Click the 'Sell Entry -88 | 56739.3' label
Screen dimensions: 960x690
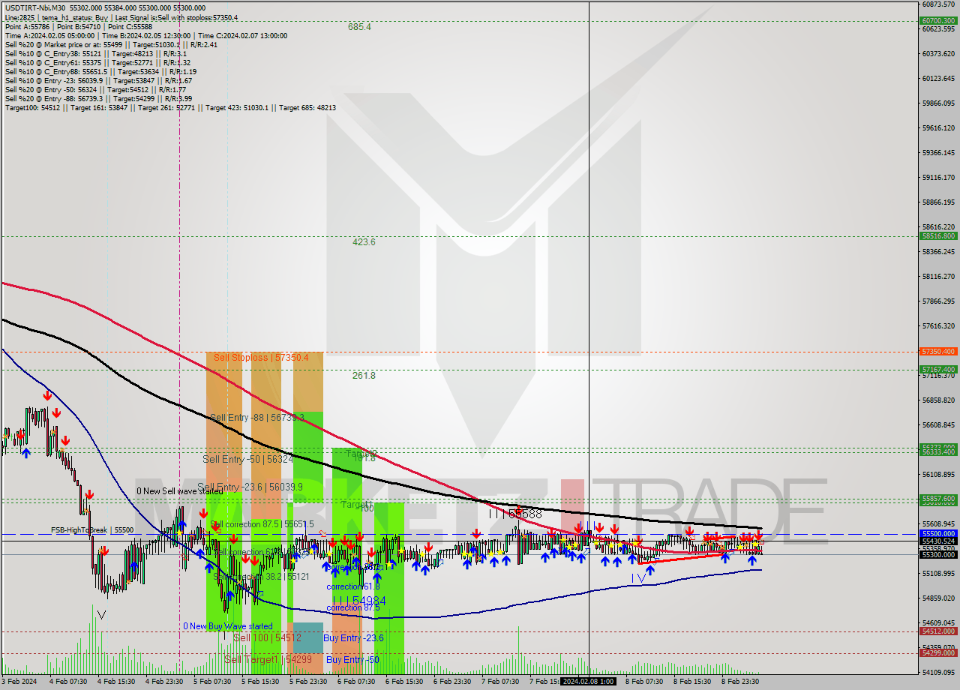coord(256,417)
